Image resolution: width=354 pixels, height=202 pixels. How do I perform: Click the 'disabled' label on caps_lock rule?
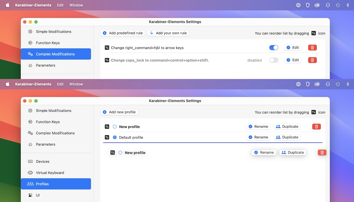tap(254, 60)
